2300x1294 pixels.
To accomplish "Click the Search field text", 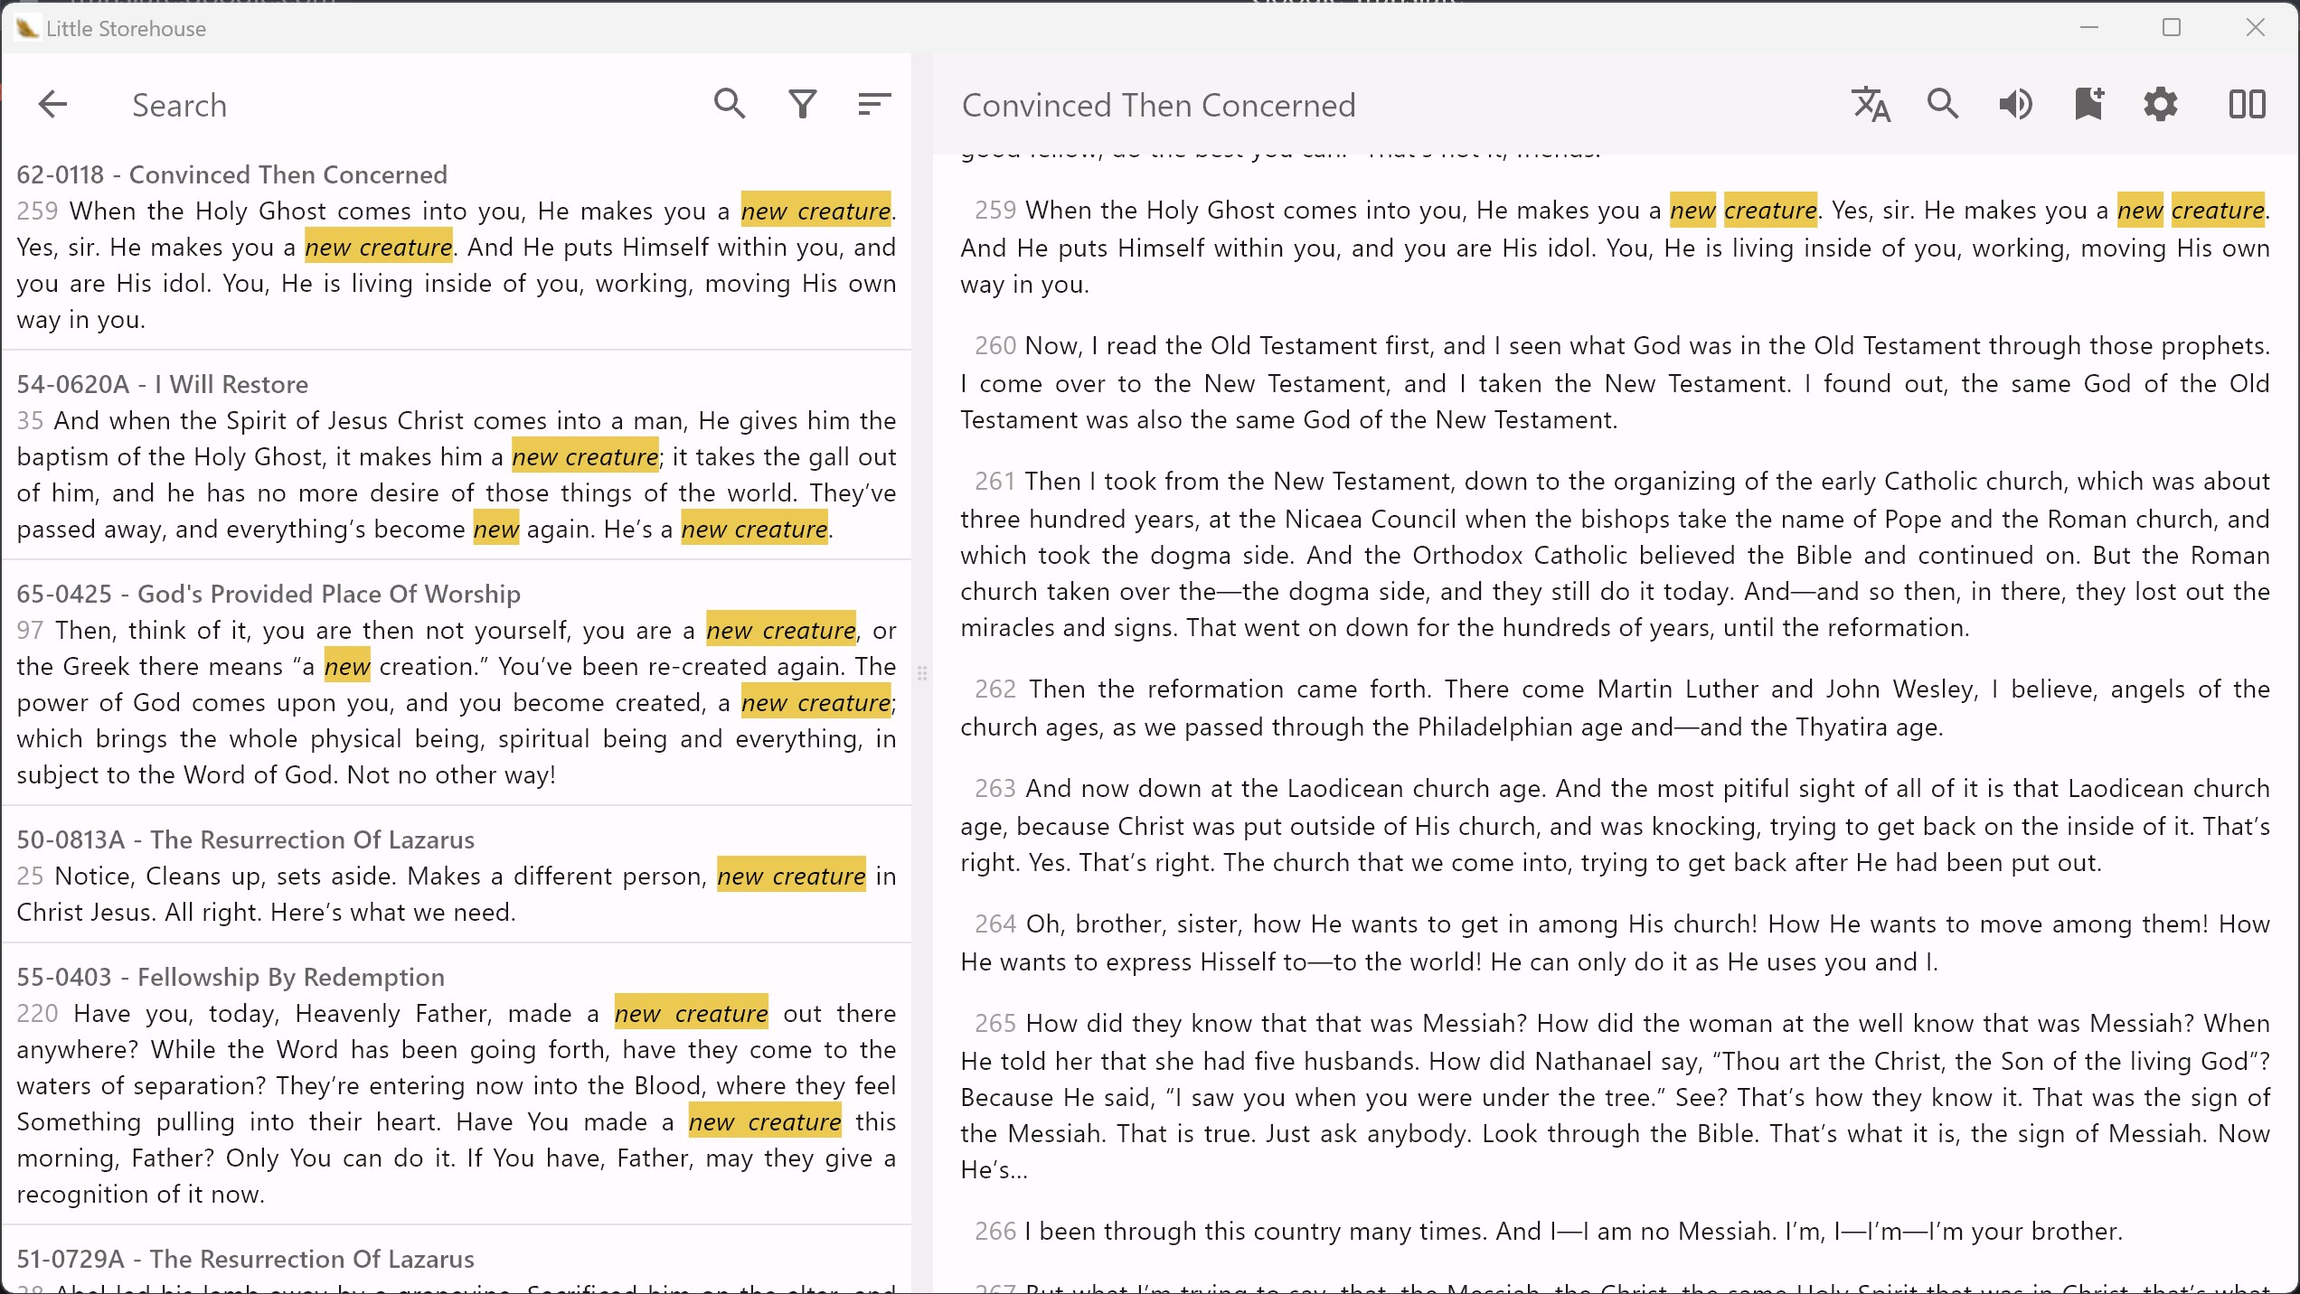I will click(179, 106).
